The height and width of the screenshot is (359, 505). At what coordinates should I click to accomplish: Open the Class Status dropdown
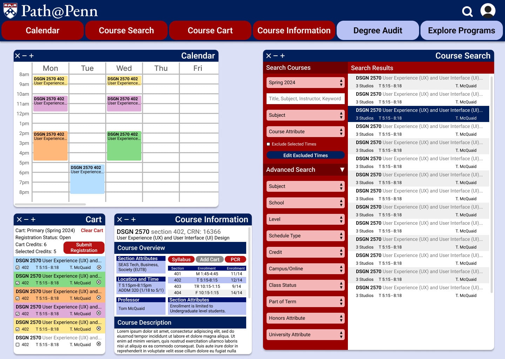pos(305,285)
